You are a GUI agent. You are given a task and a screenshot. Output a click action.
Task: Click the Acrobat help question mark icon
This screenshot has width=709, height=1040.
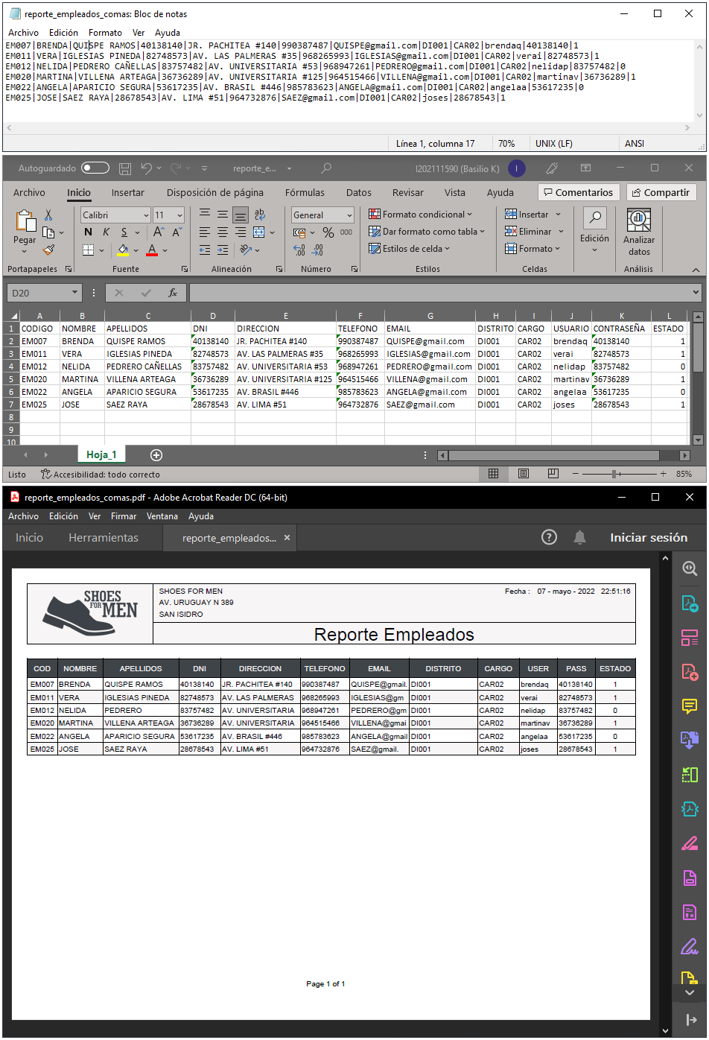[x=549, y=537]
